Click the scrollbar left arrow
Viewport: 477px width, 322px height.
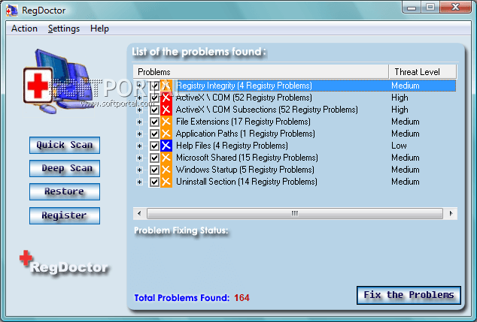pyautogui.click(x=139, y=213)
